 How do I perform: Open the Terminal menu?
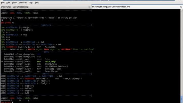click(x=23, y=3)
